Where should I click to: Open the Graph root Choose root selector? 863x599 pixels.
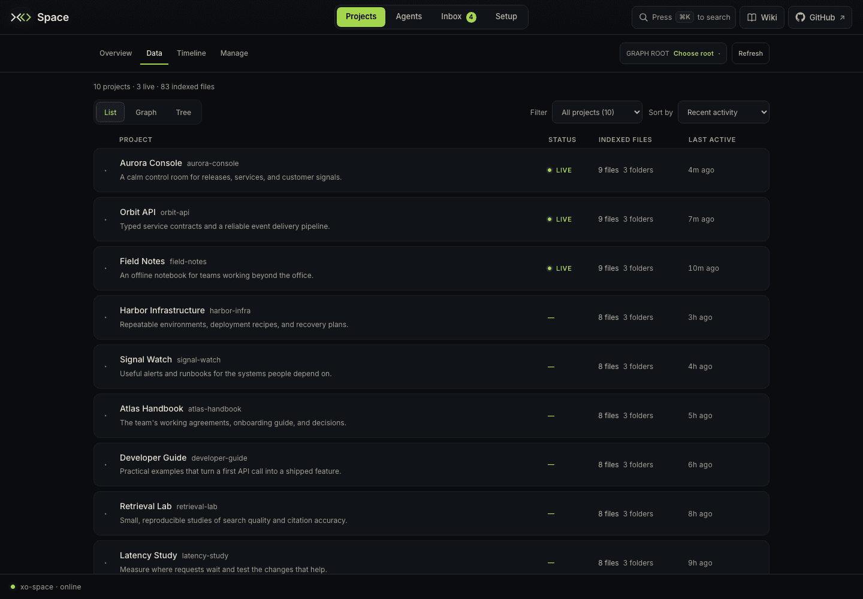[673, 53]
